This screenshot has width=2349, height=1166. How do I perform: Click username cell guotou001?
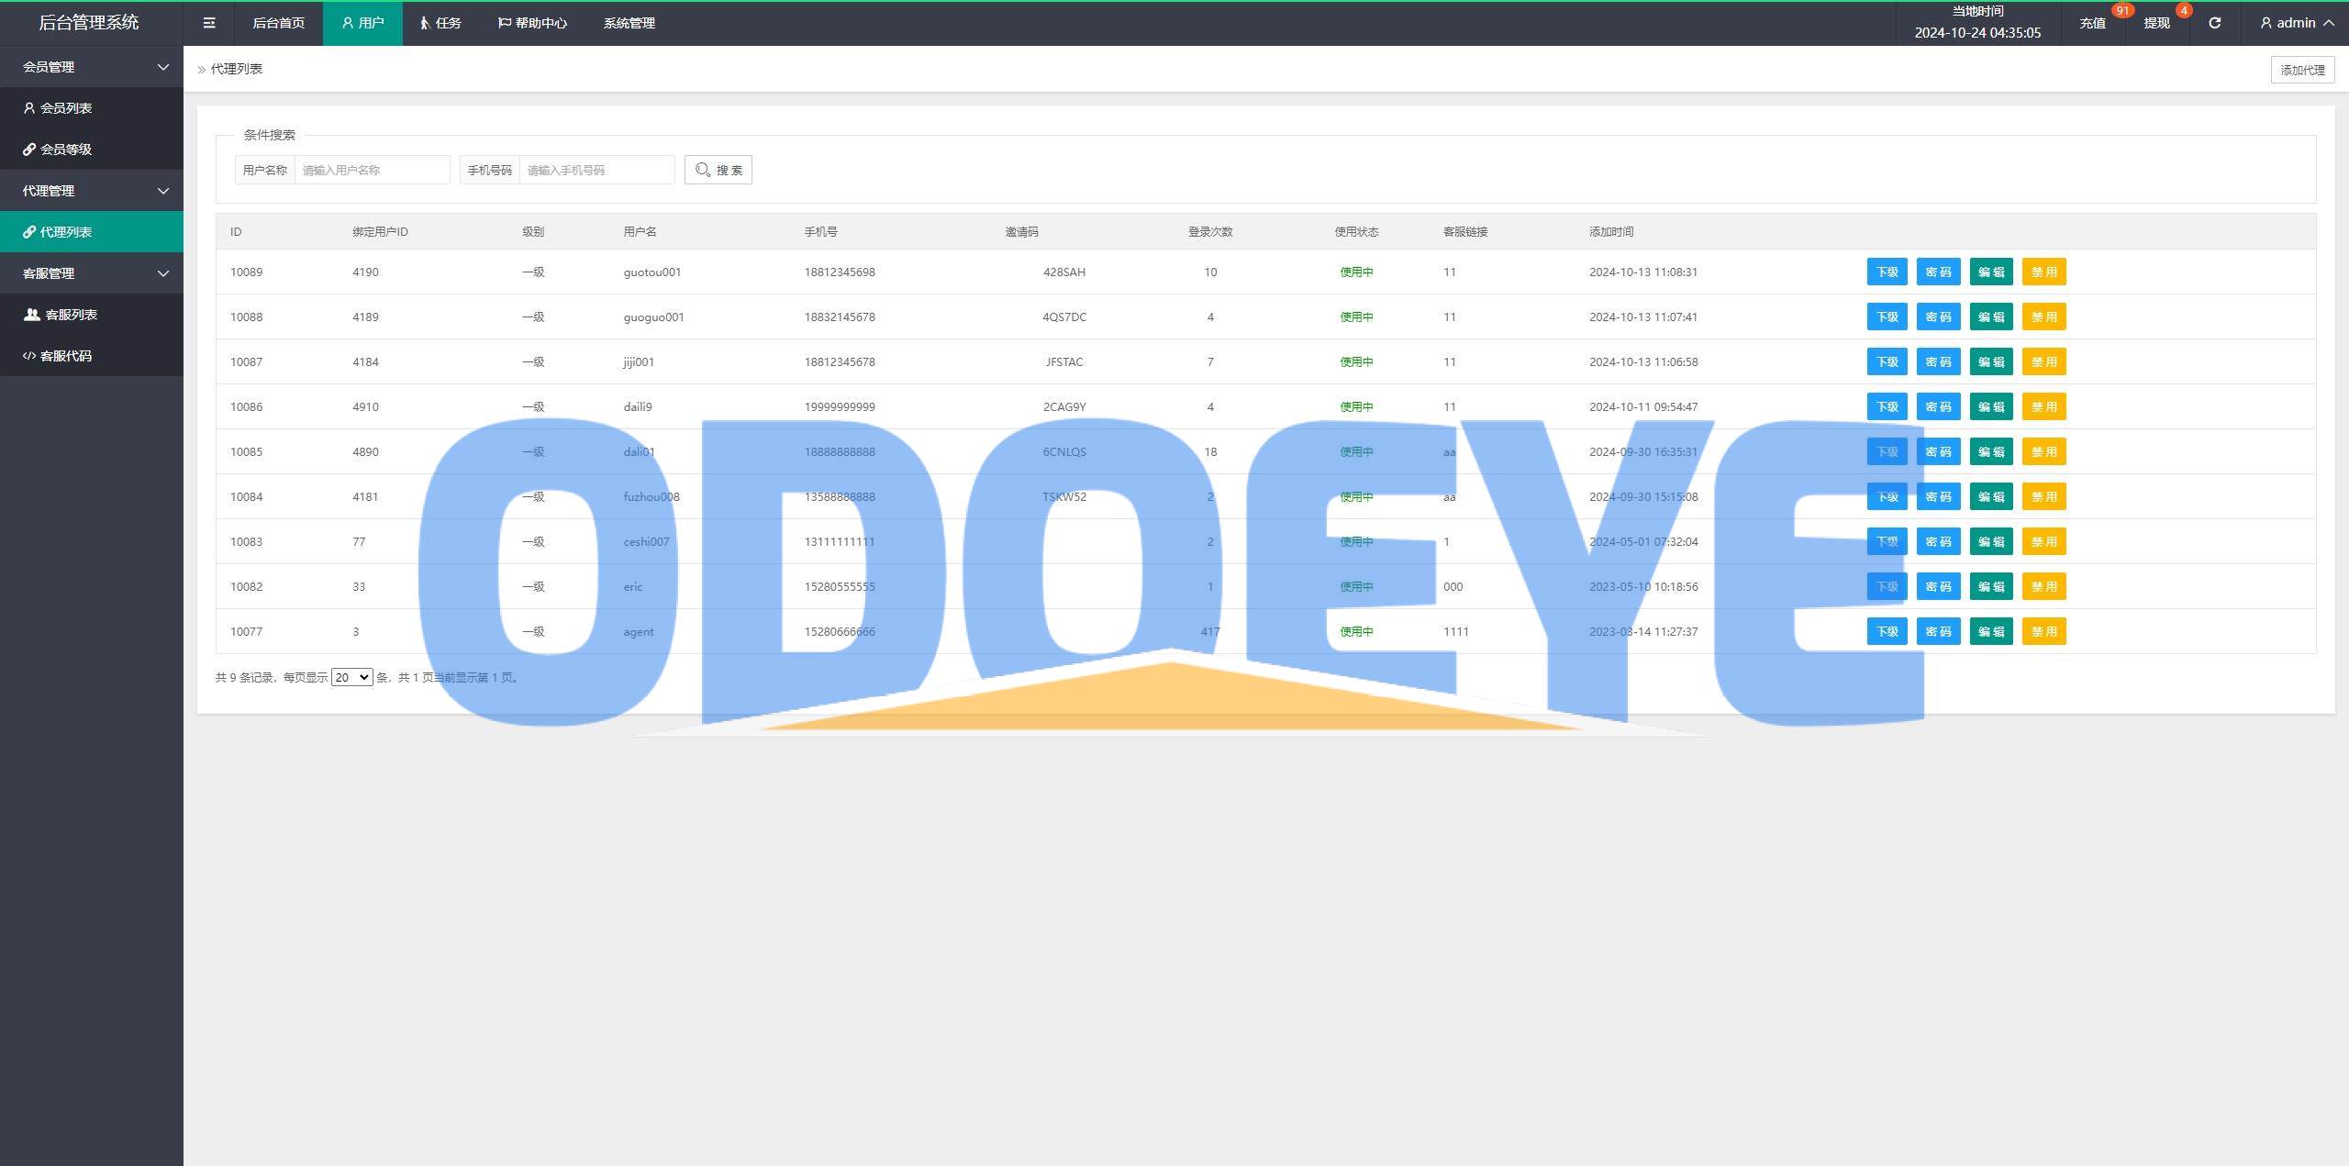click(651, 272)
